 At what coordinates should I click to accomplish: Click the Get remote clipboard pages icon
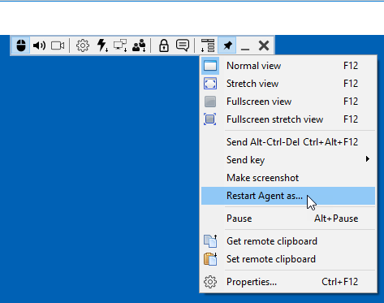[x=210, y=241]
